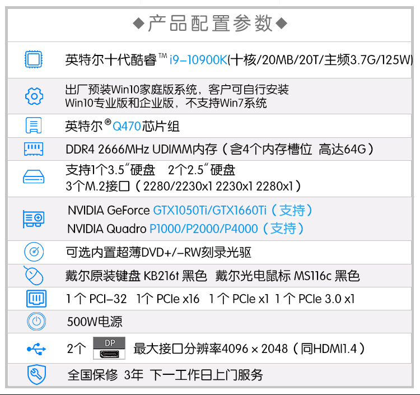Viewport: 420px width, 395px height.
Task: Click NVIDIA Quadro label
Action: (107, 229)
